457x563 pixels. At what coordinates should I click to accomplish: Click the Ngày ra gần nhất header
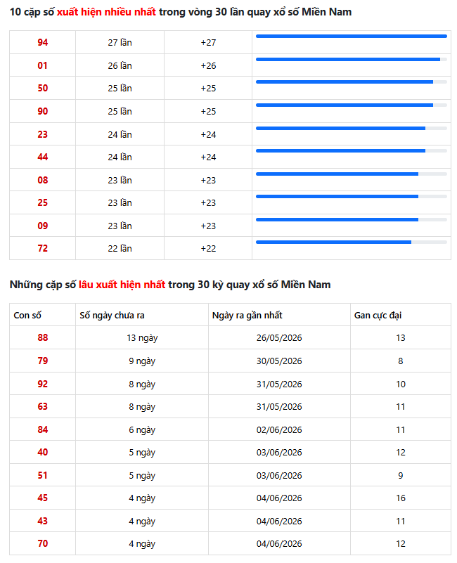coord(247,315)
